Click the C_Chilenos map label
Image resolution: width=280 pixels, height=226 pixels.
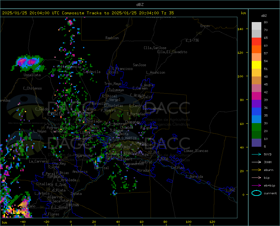pyautogui.click(x=32, y=88)
